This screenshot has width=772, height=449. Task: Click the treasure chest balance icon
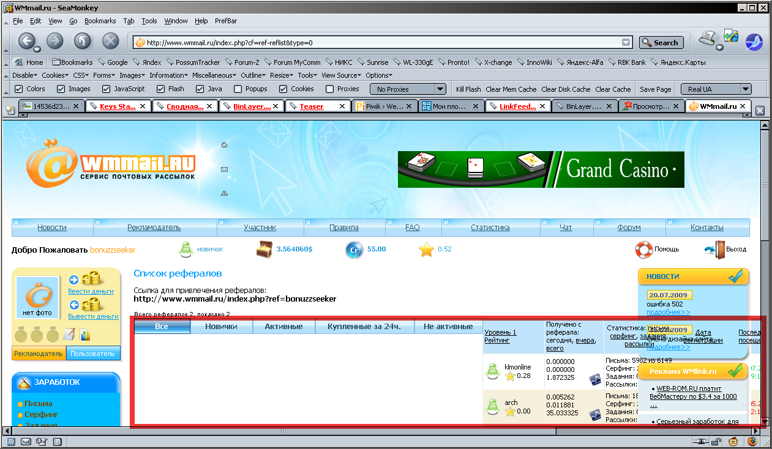pyautogui.click(x=264, y=249)
